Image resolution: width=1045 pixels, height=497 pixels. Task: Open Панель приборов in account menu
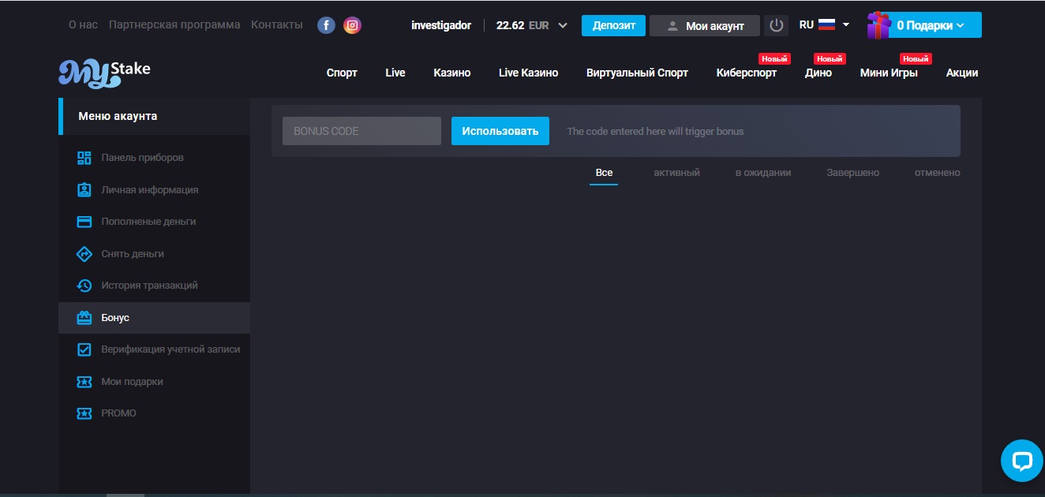(x=154, y=158)
